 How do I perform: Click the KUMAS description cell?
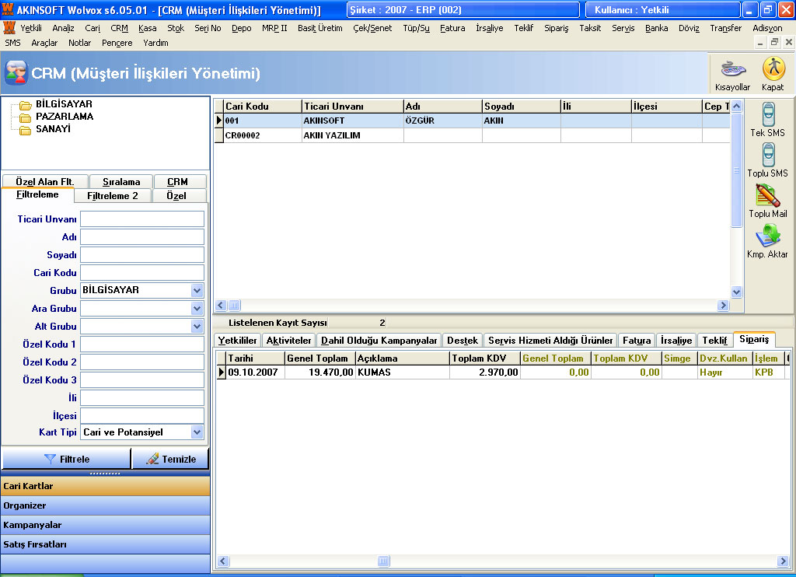pos(403,372)
